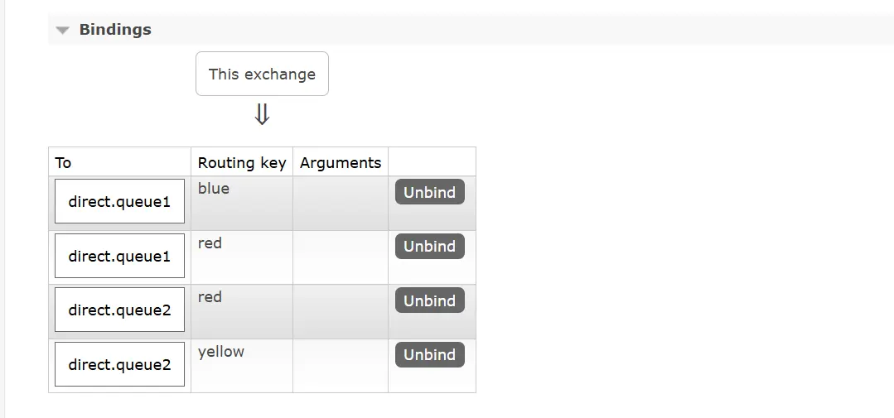Open direct.queue1 in the blue binding row

coord(119,202)
